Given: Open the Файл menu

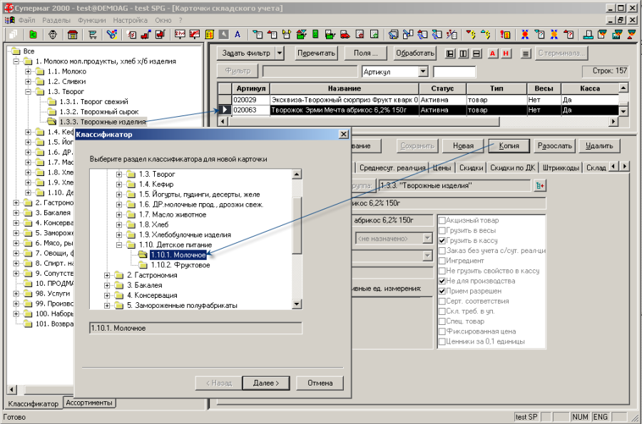Looking at the screenshot, I should 26,20.
